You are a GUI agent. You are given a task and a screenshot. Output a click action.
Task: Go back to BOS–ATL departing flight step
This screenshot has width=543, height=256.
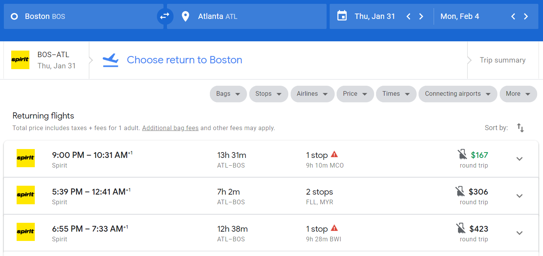point(46,60)
